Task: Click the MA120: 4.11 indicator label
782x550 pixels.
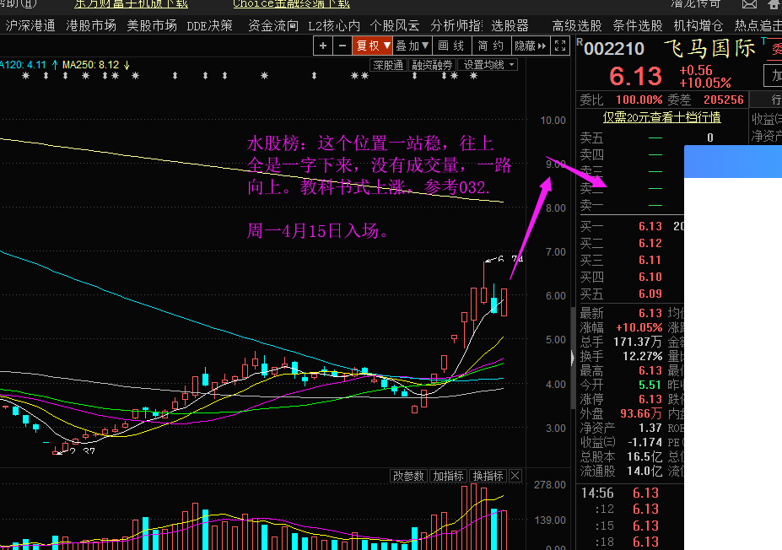Action: [23, 65]
